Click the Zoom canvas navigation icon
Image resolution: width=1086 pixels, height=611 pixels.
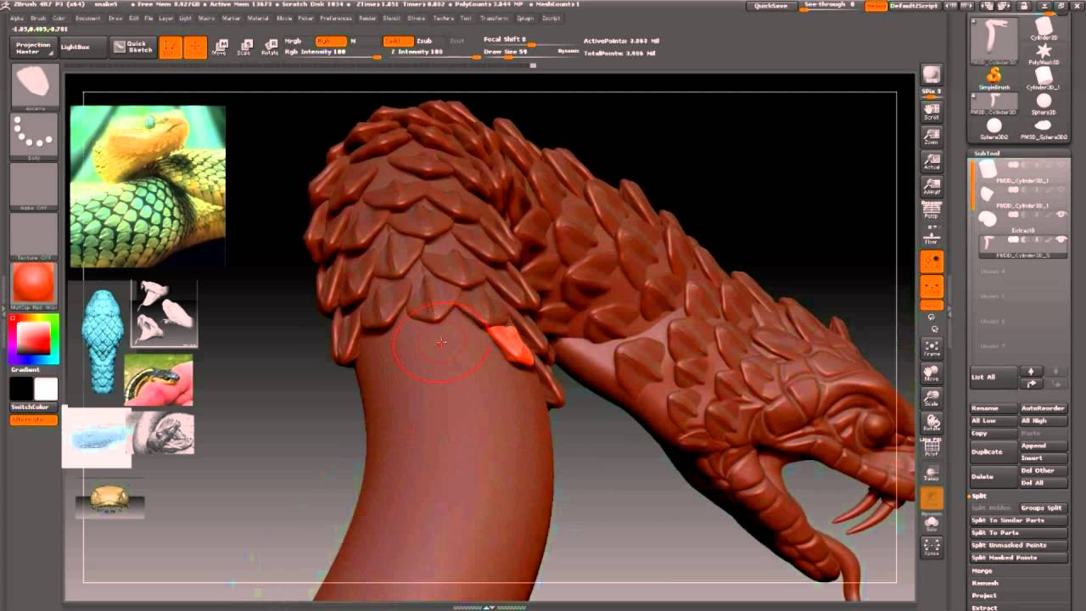[x=932, y=136]
